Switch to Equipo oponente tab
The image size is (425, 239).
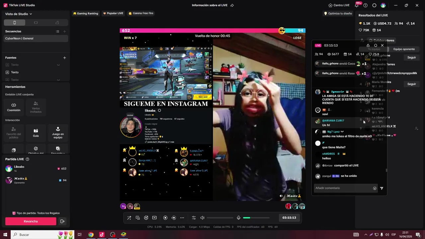pyautogui.click(x=404, y=49)
